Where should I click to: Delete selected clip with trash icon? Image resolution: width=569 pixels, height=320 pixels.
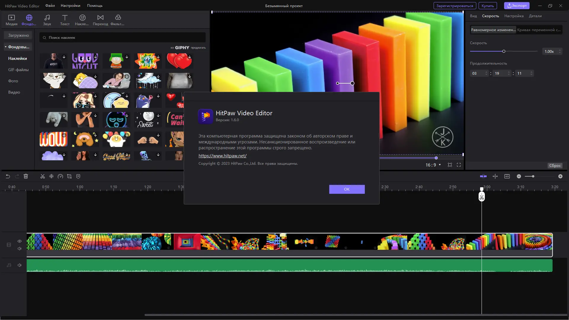click(x=26, y=176)
